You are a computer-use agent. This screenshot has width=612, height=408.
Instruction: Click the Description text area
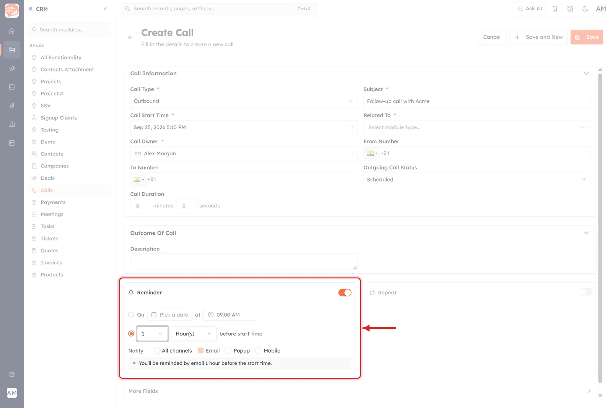tap(244, 262)
